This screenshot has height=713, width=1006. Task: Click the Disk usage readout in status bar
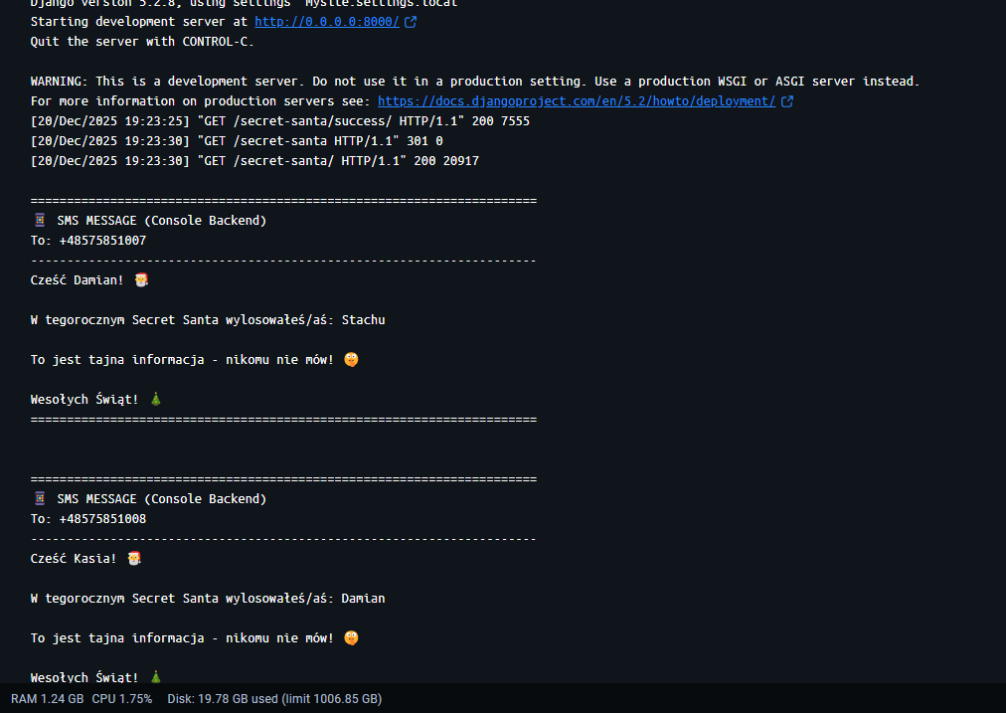point(274,699)
